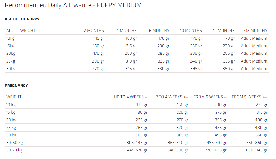Click the Recommended Daily Allowance PUPPY MEDIUM heading

click(x=73, y=5)
